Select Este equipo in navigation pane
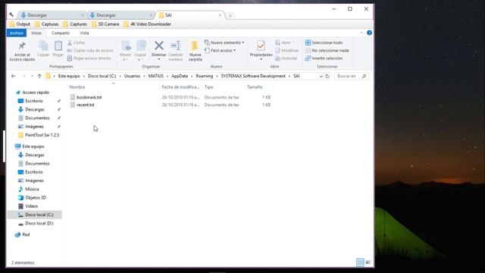This screenshot has width=485, height=273. [x=33, y=146]
